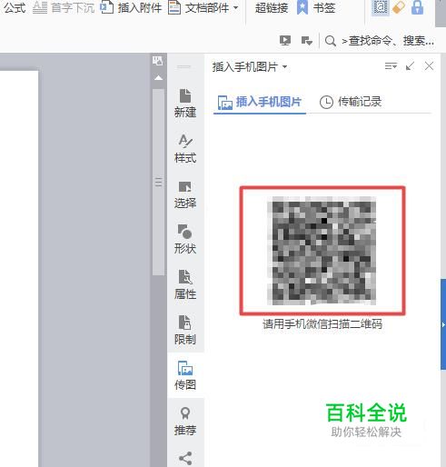The image size is (446, 467).
Task: Open the 限制 restrict sidebar icon
Action: click(x=185, y=330)
